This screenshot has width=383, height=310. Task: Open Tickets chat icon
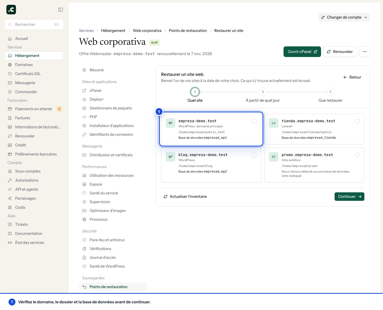pyautogui.click(x=10, y=225)
